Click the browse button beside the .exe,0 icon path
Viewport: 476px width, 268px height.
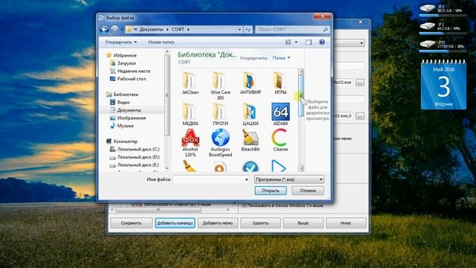360,116
